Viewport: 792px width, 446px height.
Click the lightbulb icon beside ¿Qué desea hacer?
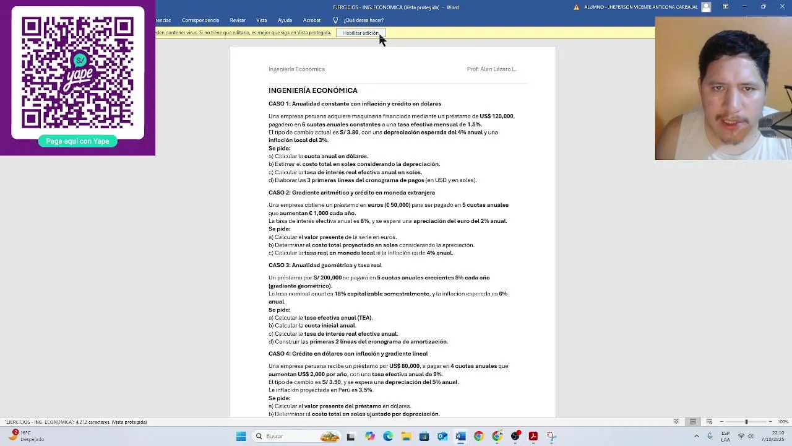point(335,20)
